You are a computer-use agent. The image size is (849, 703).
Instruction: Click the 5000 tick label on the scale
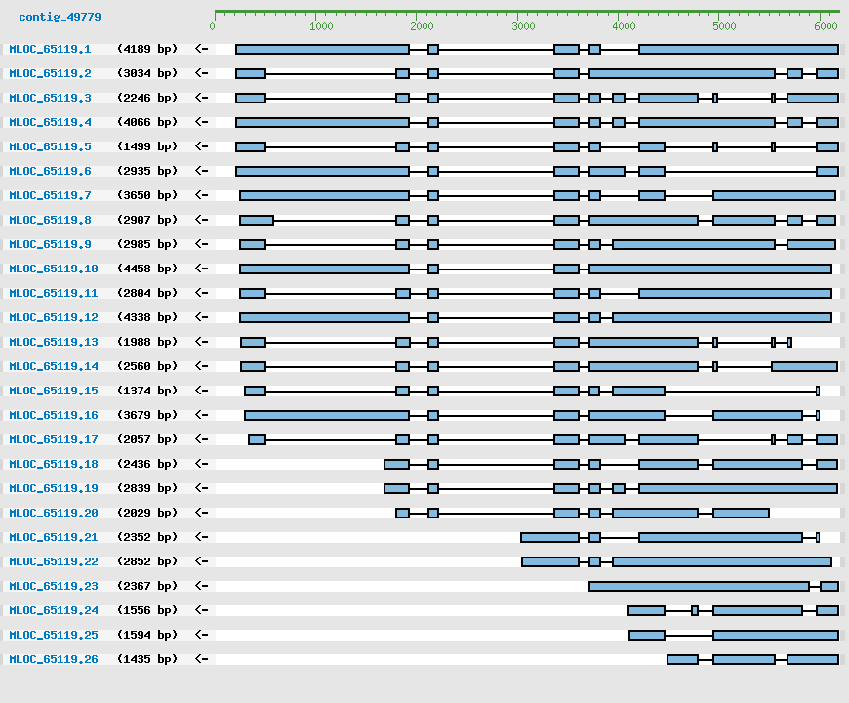(x=724, y=26)
